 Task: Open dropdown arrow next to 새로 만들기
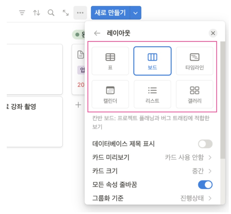pyautogui.click(x=135, y=13)
